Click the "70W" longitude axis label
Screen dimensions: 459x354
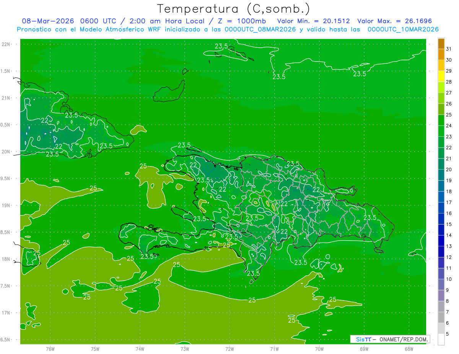[319, 349]
